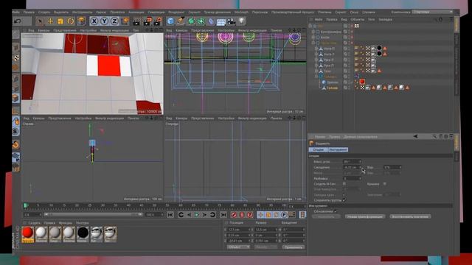Open the MoGraph menu
This screenshot has height=265, width=472.
tap(241, 13)
